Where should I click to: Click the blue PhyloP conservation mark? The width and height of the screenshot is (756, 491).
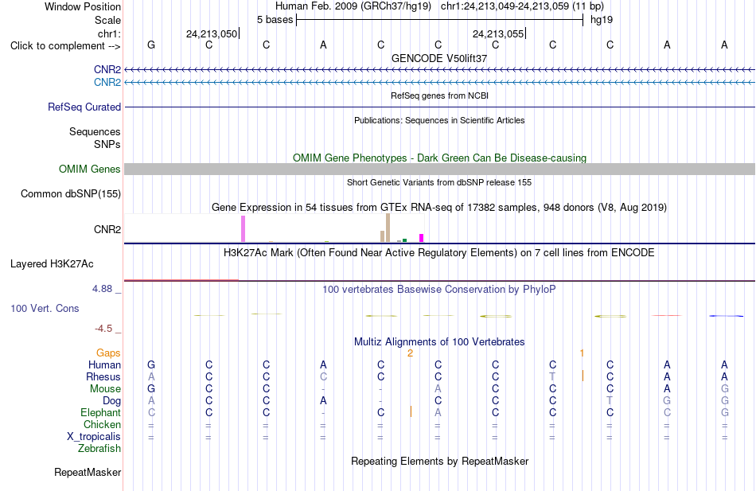pyautogui.click(x=726, y=316)
